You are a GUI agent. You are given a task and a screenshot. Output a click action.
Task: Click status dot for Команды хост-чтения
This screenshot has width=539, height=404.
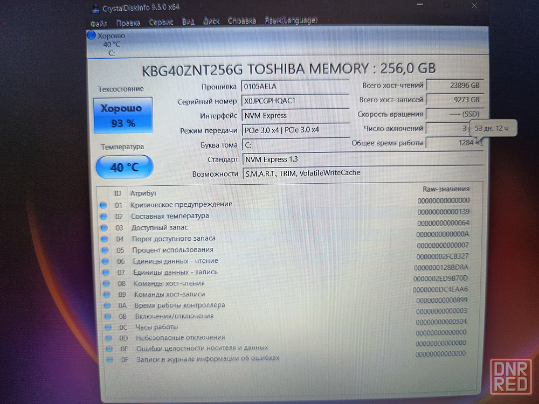click(x=107, y=284)
